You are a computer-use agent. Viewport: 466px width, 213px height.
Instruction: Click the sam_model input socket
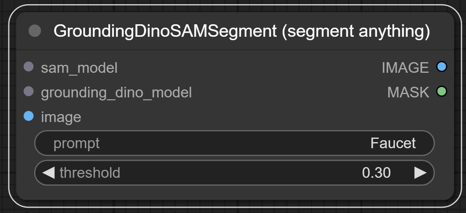click(x=29, y=67)
